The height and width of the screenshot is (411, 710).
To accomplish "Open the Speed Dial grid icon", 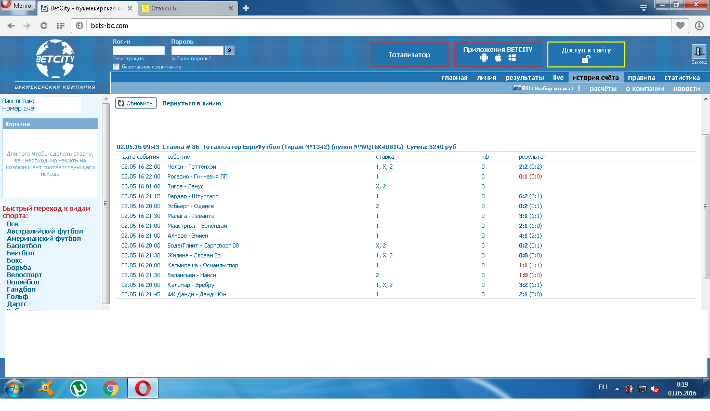I will 60,25.
